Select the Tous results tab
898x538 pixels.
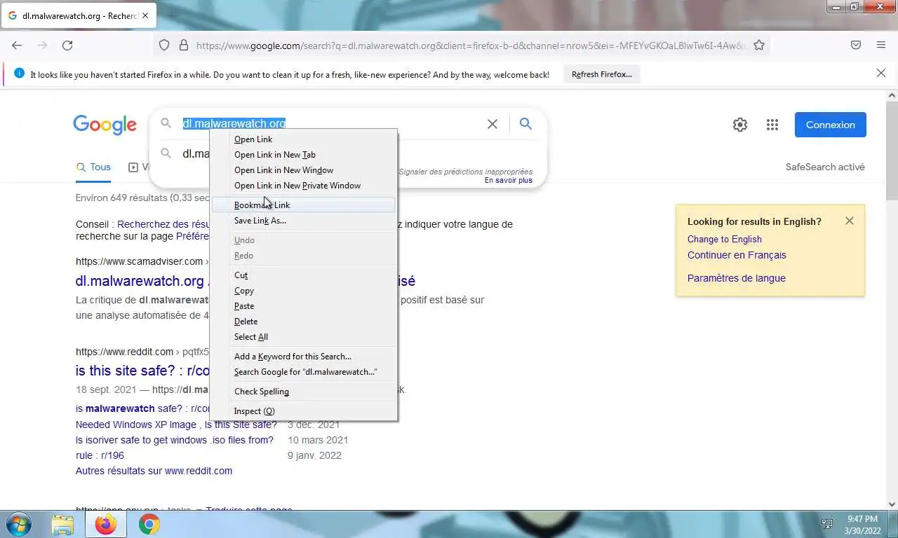pos(93,167)
